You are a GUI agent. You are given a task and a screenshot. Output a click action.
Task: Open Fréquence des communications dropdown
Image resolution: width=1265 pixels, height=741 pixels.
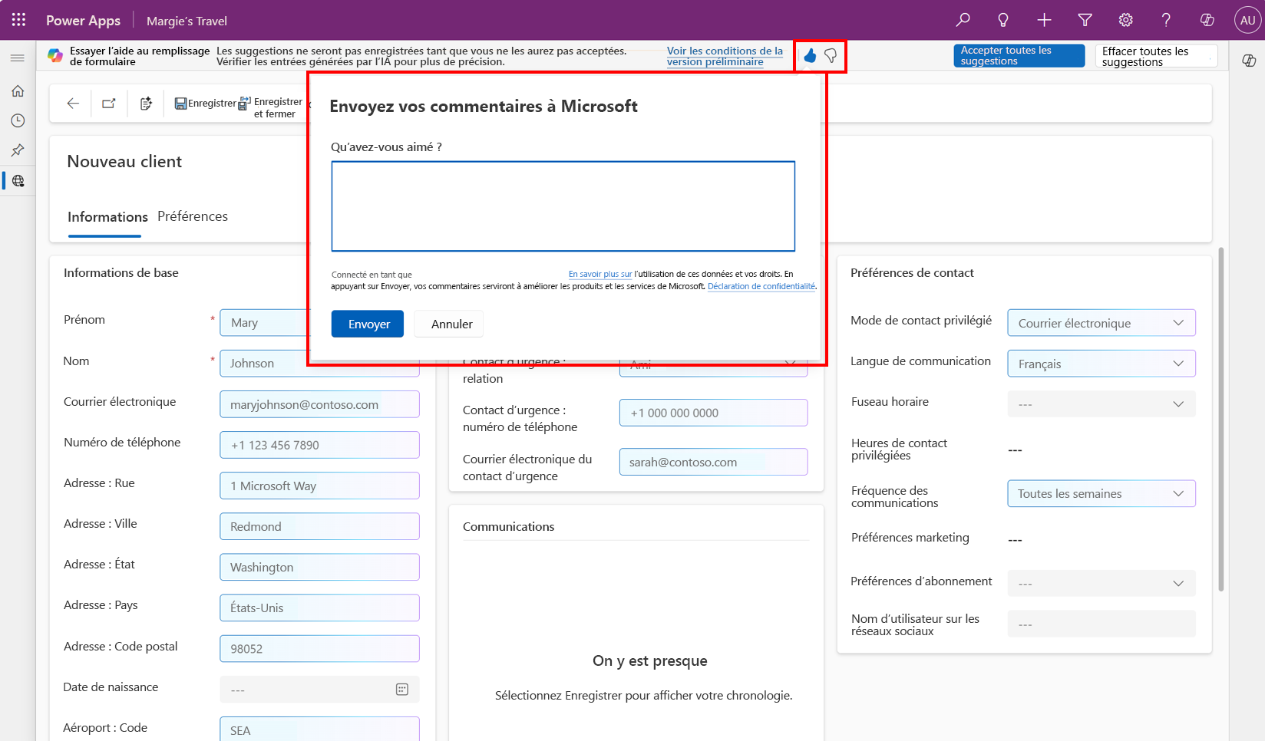tap(1101, 493)
